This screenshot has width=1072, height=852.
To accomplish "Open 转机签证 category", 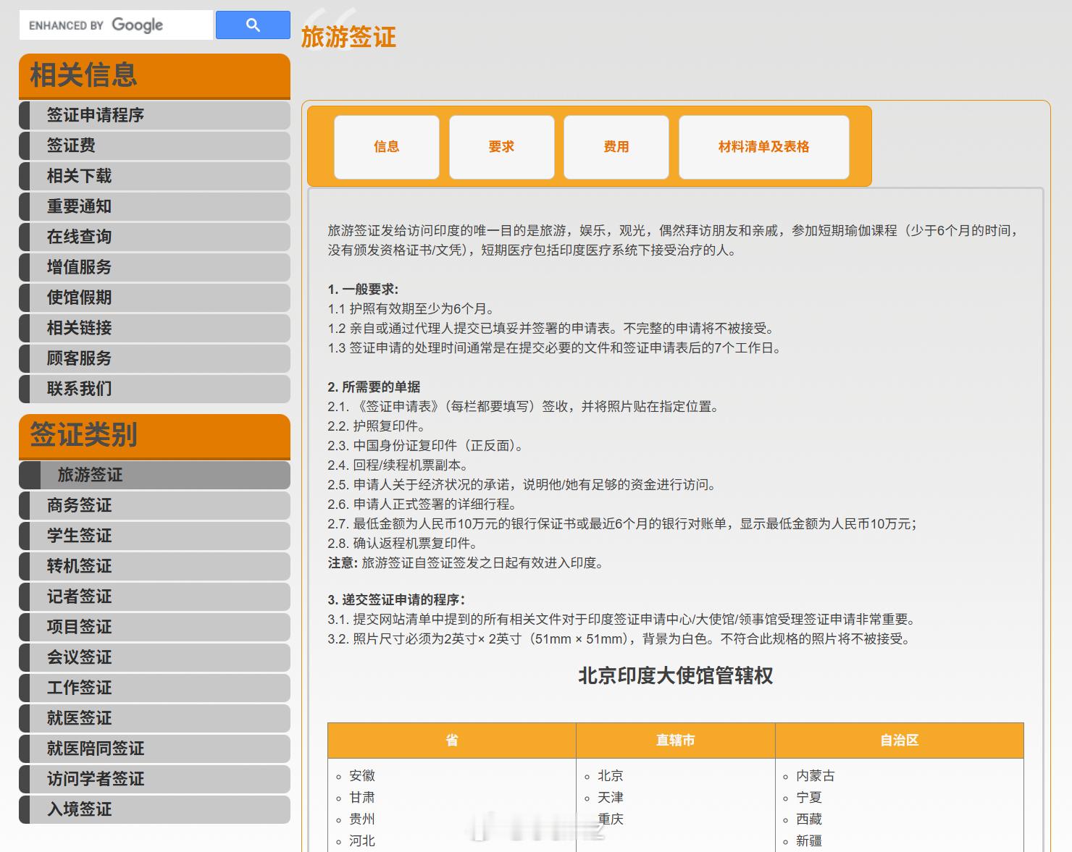I will 154,566.
